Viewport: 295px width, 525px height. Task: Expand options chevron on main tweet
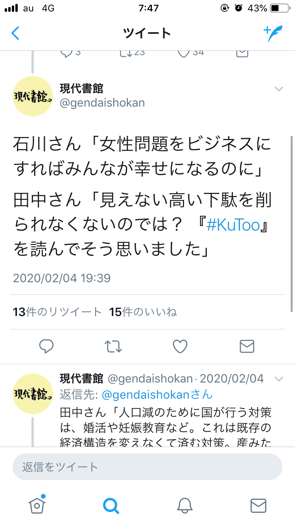pos(278,89)
